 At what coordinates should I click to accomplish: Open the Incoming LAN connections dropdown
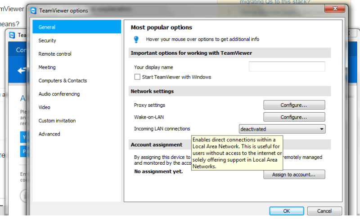tap(282, 129)
